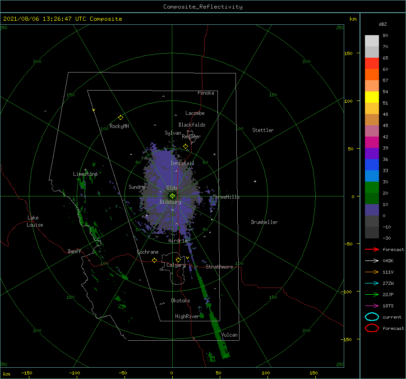This screenshot has width=406, height=379.
Task: Click the 39 dBZ magenta color swatch
Action: (x=372, y=142)
